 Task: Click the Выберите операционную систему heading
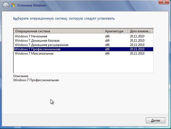tap(64, 19)
